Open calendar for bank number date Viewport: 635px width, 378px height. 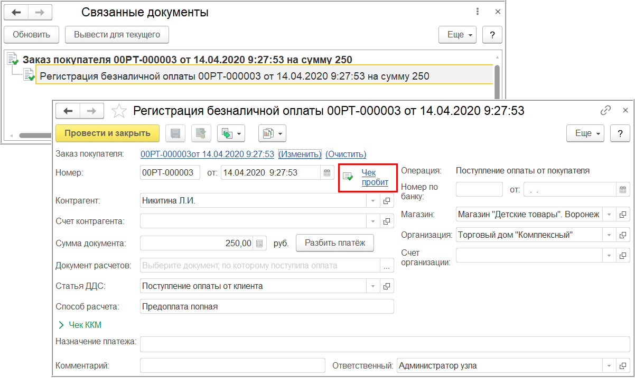point(623,190)
